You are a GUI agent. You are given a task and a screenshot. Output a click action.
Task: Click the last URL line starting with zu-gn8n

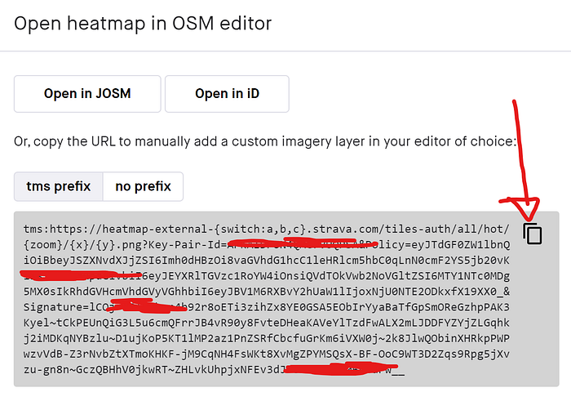(214, 370)
